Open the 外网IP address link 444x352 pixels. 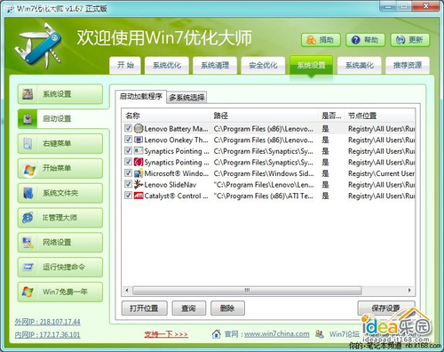(x=48, y=322)
